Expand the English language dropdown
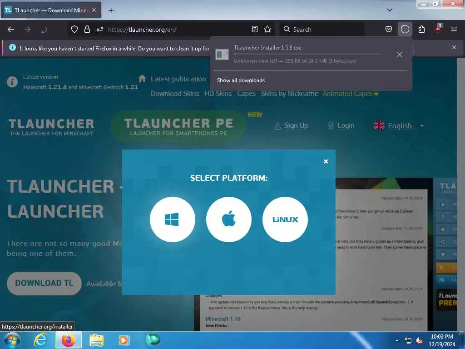 (399, 126)
